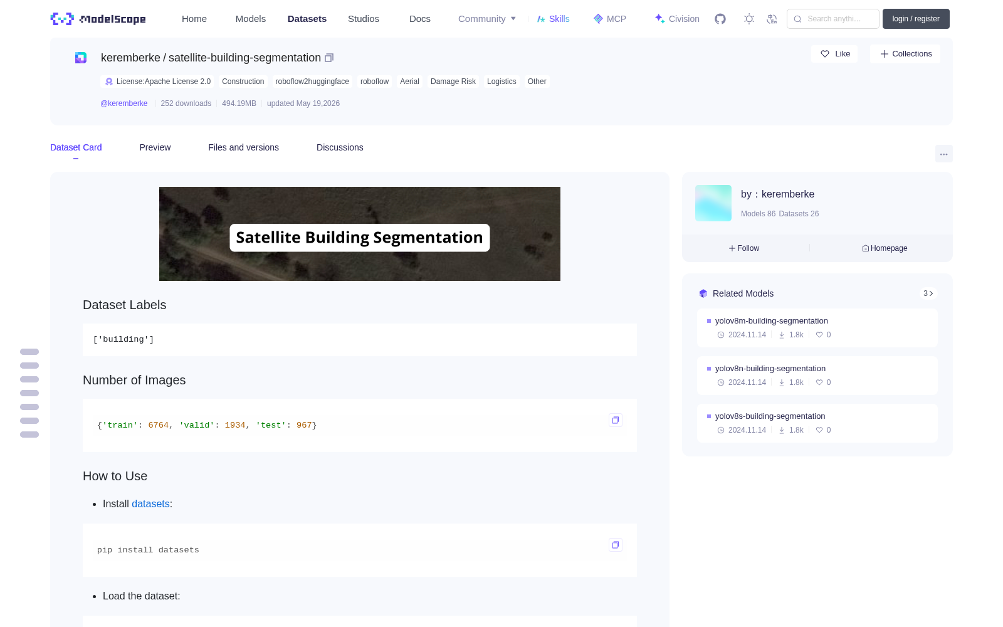Toggle the light/dark theme icon
The width and height of the screenshot is (1003, 627).
(x=749, y=19)
